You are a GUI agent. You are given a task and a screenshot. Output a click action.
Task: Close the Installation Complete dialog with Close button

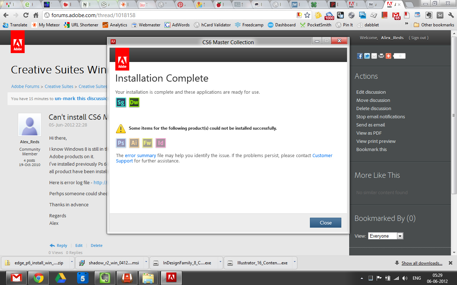pyautogui.click(x=326, y=223)
